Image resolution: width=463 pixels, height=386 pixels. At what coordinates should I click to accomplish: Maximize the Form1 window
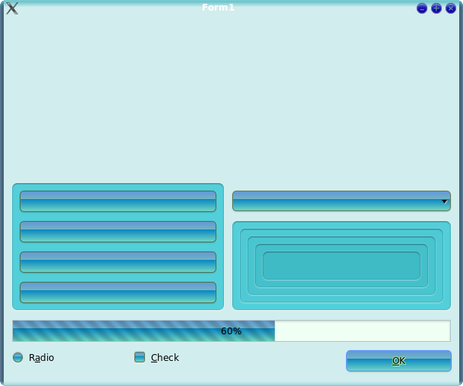coord(436,8)
